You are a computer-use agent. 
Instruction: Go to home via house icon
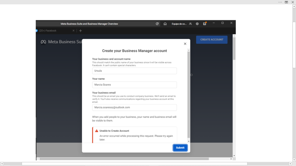[x=165, y=24]
